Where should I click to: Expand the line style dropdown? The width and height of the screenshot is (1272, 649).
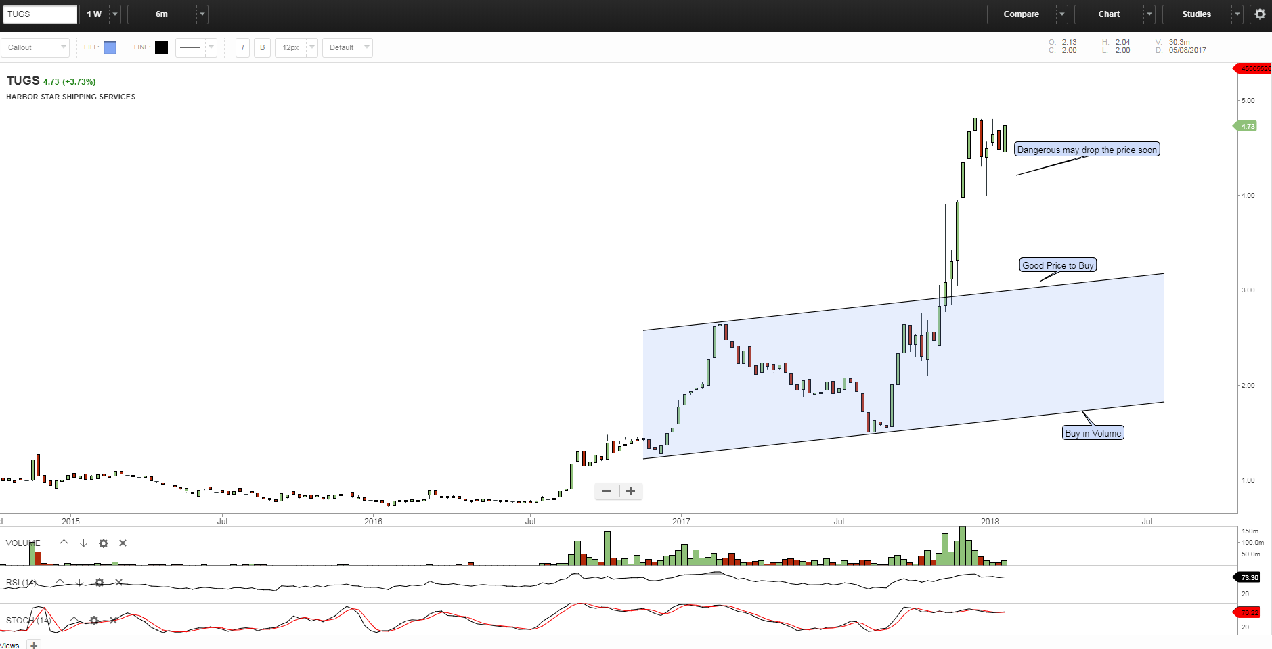211,47
